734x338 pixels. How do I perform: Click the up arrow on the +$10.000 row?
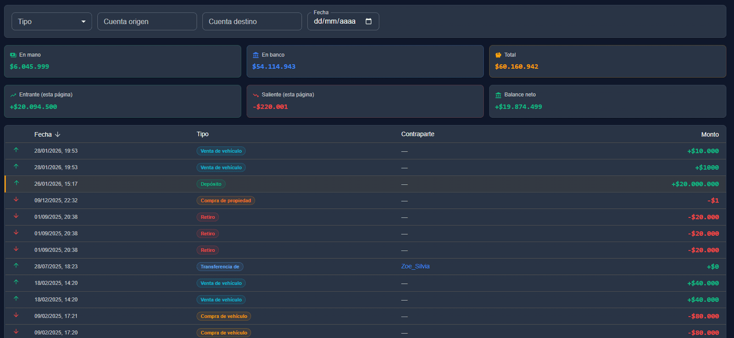tap(16, 150)
